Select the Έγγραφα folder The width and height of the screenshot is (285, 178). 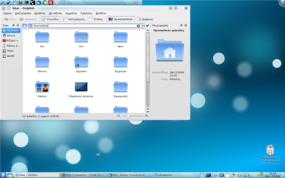pyautogui.click(x=121, y=64)
